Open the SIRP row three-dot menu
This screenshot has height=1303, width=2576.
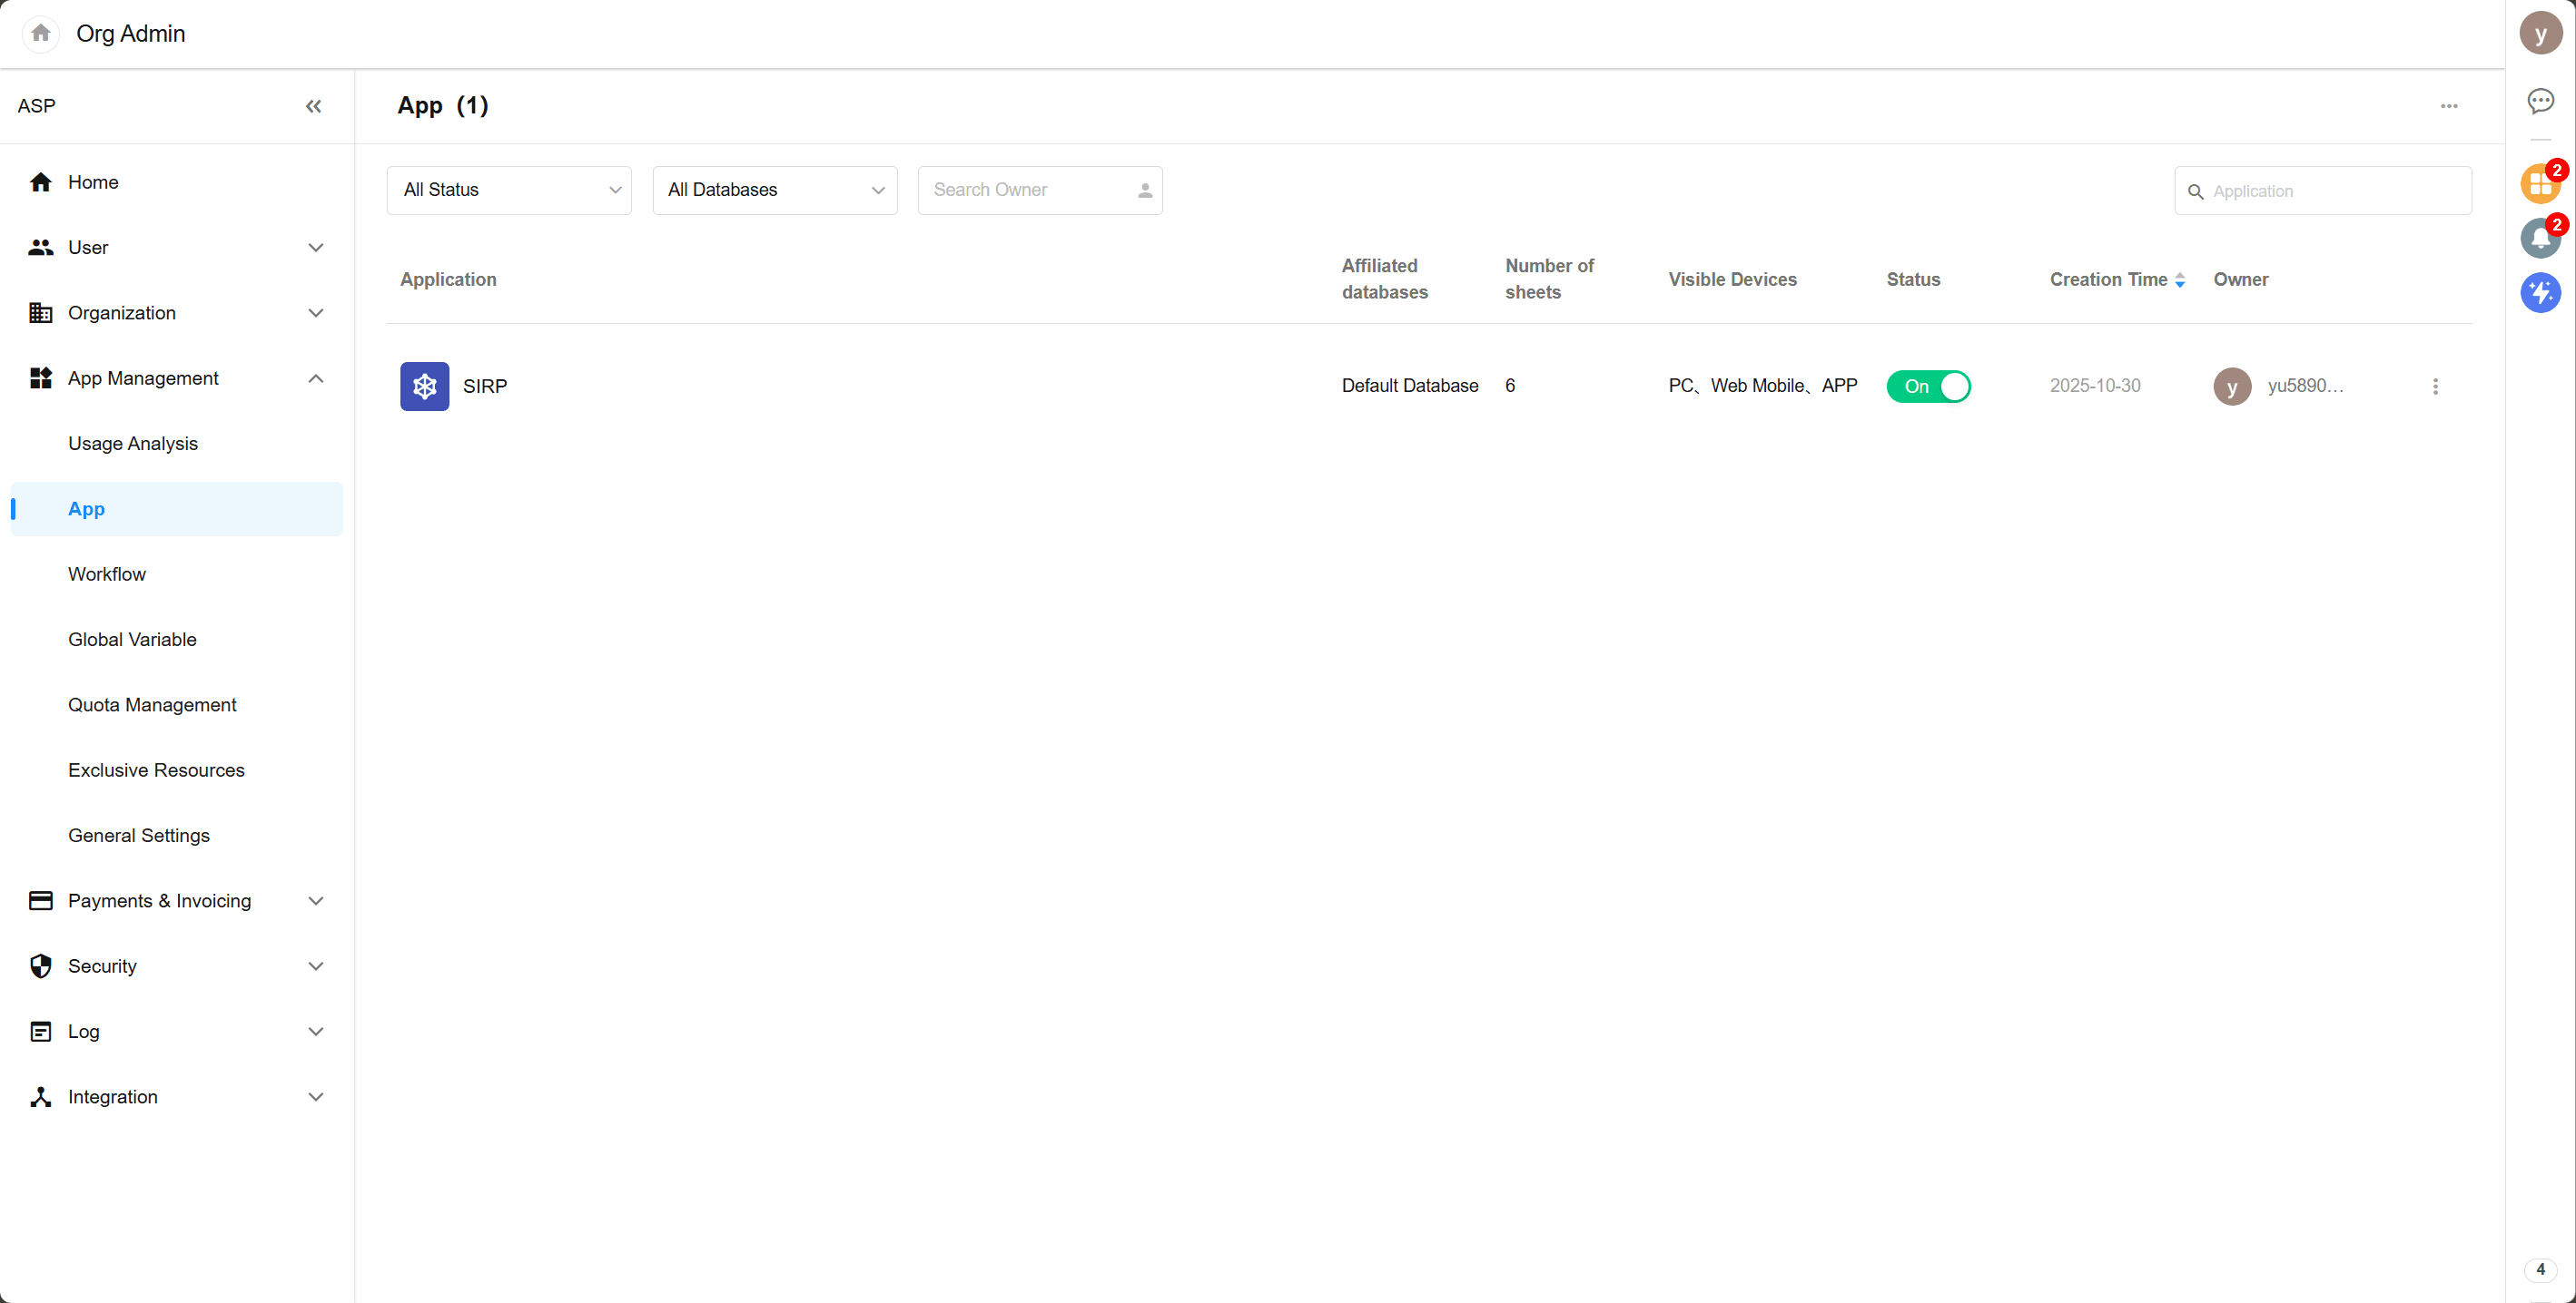point(2435,387)
